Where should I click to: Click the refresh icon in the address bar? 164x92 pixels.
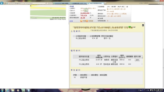click(50, 3)
